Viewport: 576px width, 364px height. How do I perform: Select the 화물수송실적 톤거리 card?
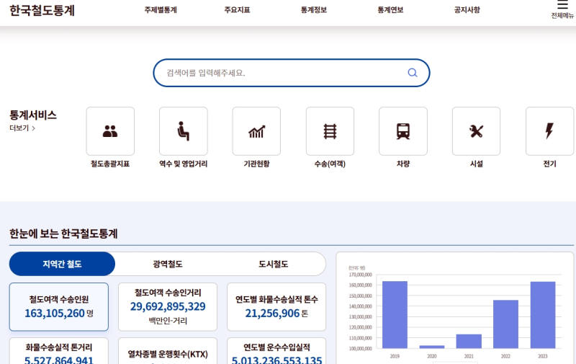point(59,351)
